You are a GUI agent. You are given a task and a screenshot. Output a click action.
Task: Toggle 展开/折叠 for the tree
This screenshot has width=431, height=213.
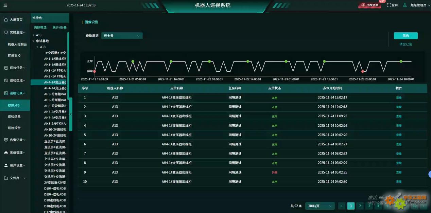(x=59, y=27)
